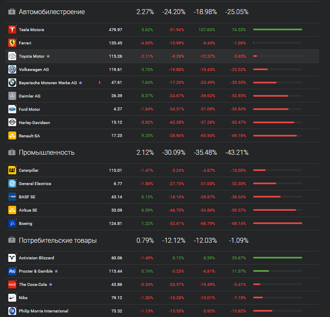
Task: Open the Daimler AG stock page
Action: (29, 96)
